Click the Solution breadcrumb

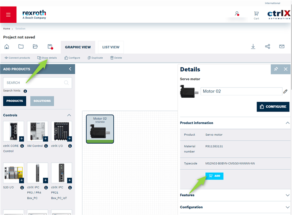[x=20, y=29]
